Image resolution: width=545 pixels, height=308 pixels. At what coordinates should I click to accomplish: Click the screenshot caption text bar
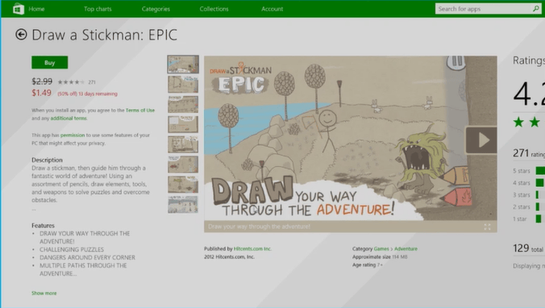351,227
